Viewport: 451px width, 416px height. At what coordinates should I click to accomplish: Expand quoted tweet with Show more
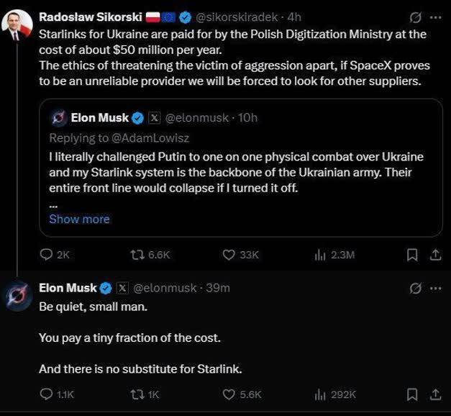coord(79,219)
